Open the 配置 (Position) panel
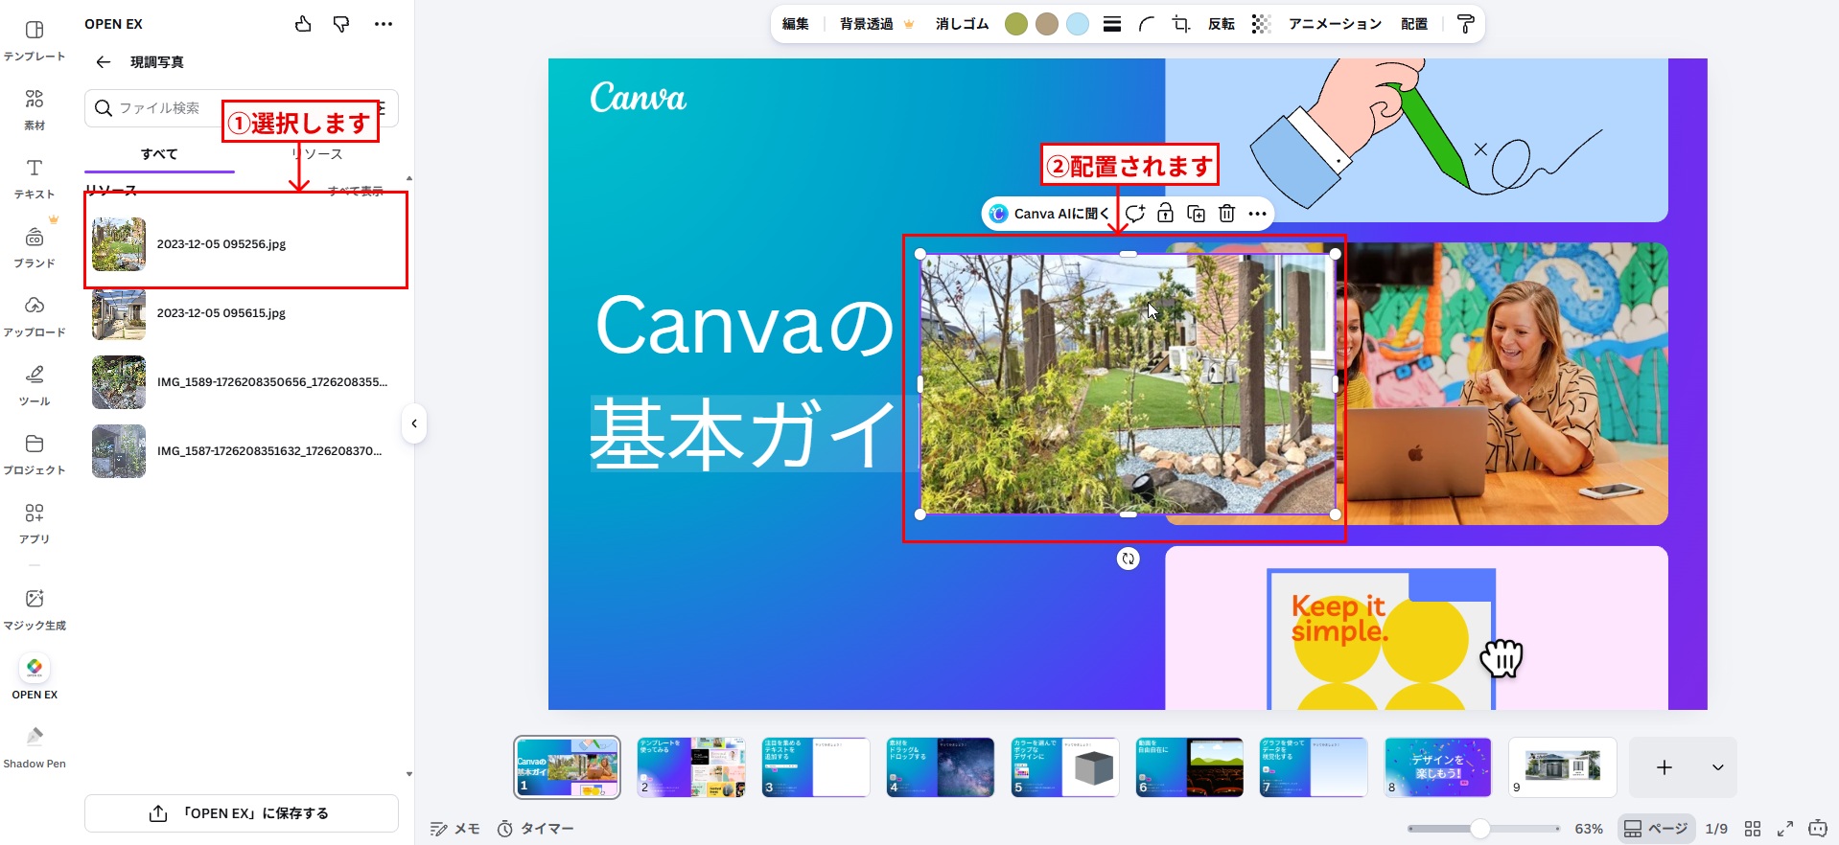Image resolution: width=1839 pixels, height=845 pixels. click(1414, 24)
